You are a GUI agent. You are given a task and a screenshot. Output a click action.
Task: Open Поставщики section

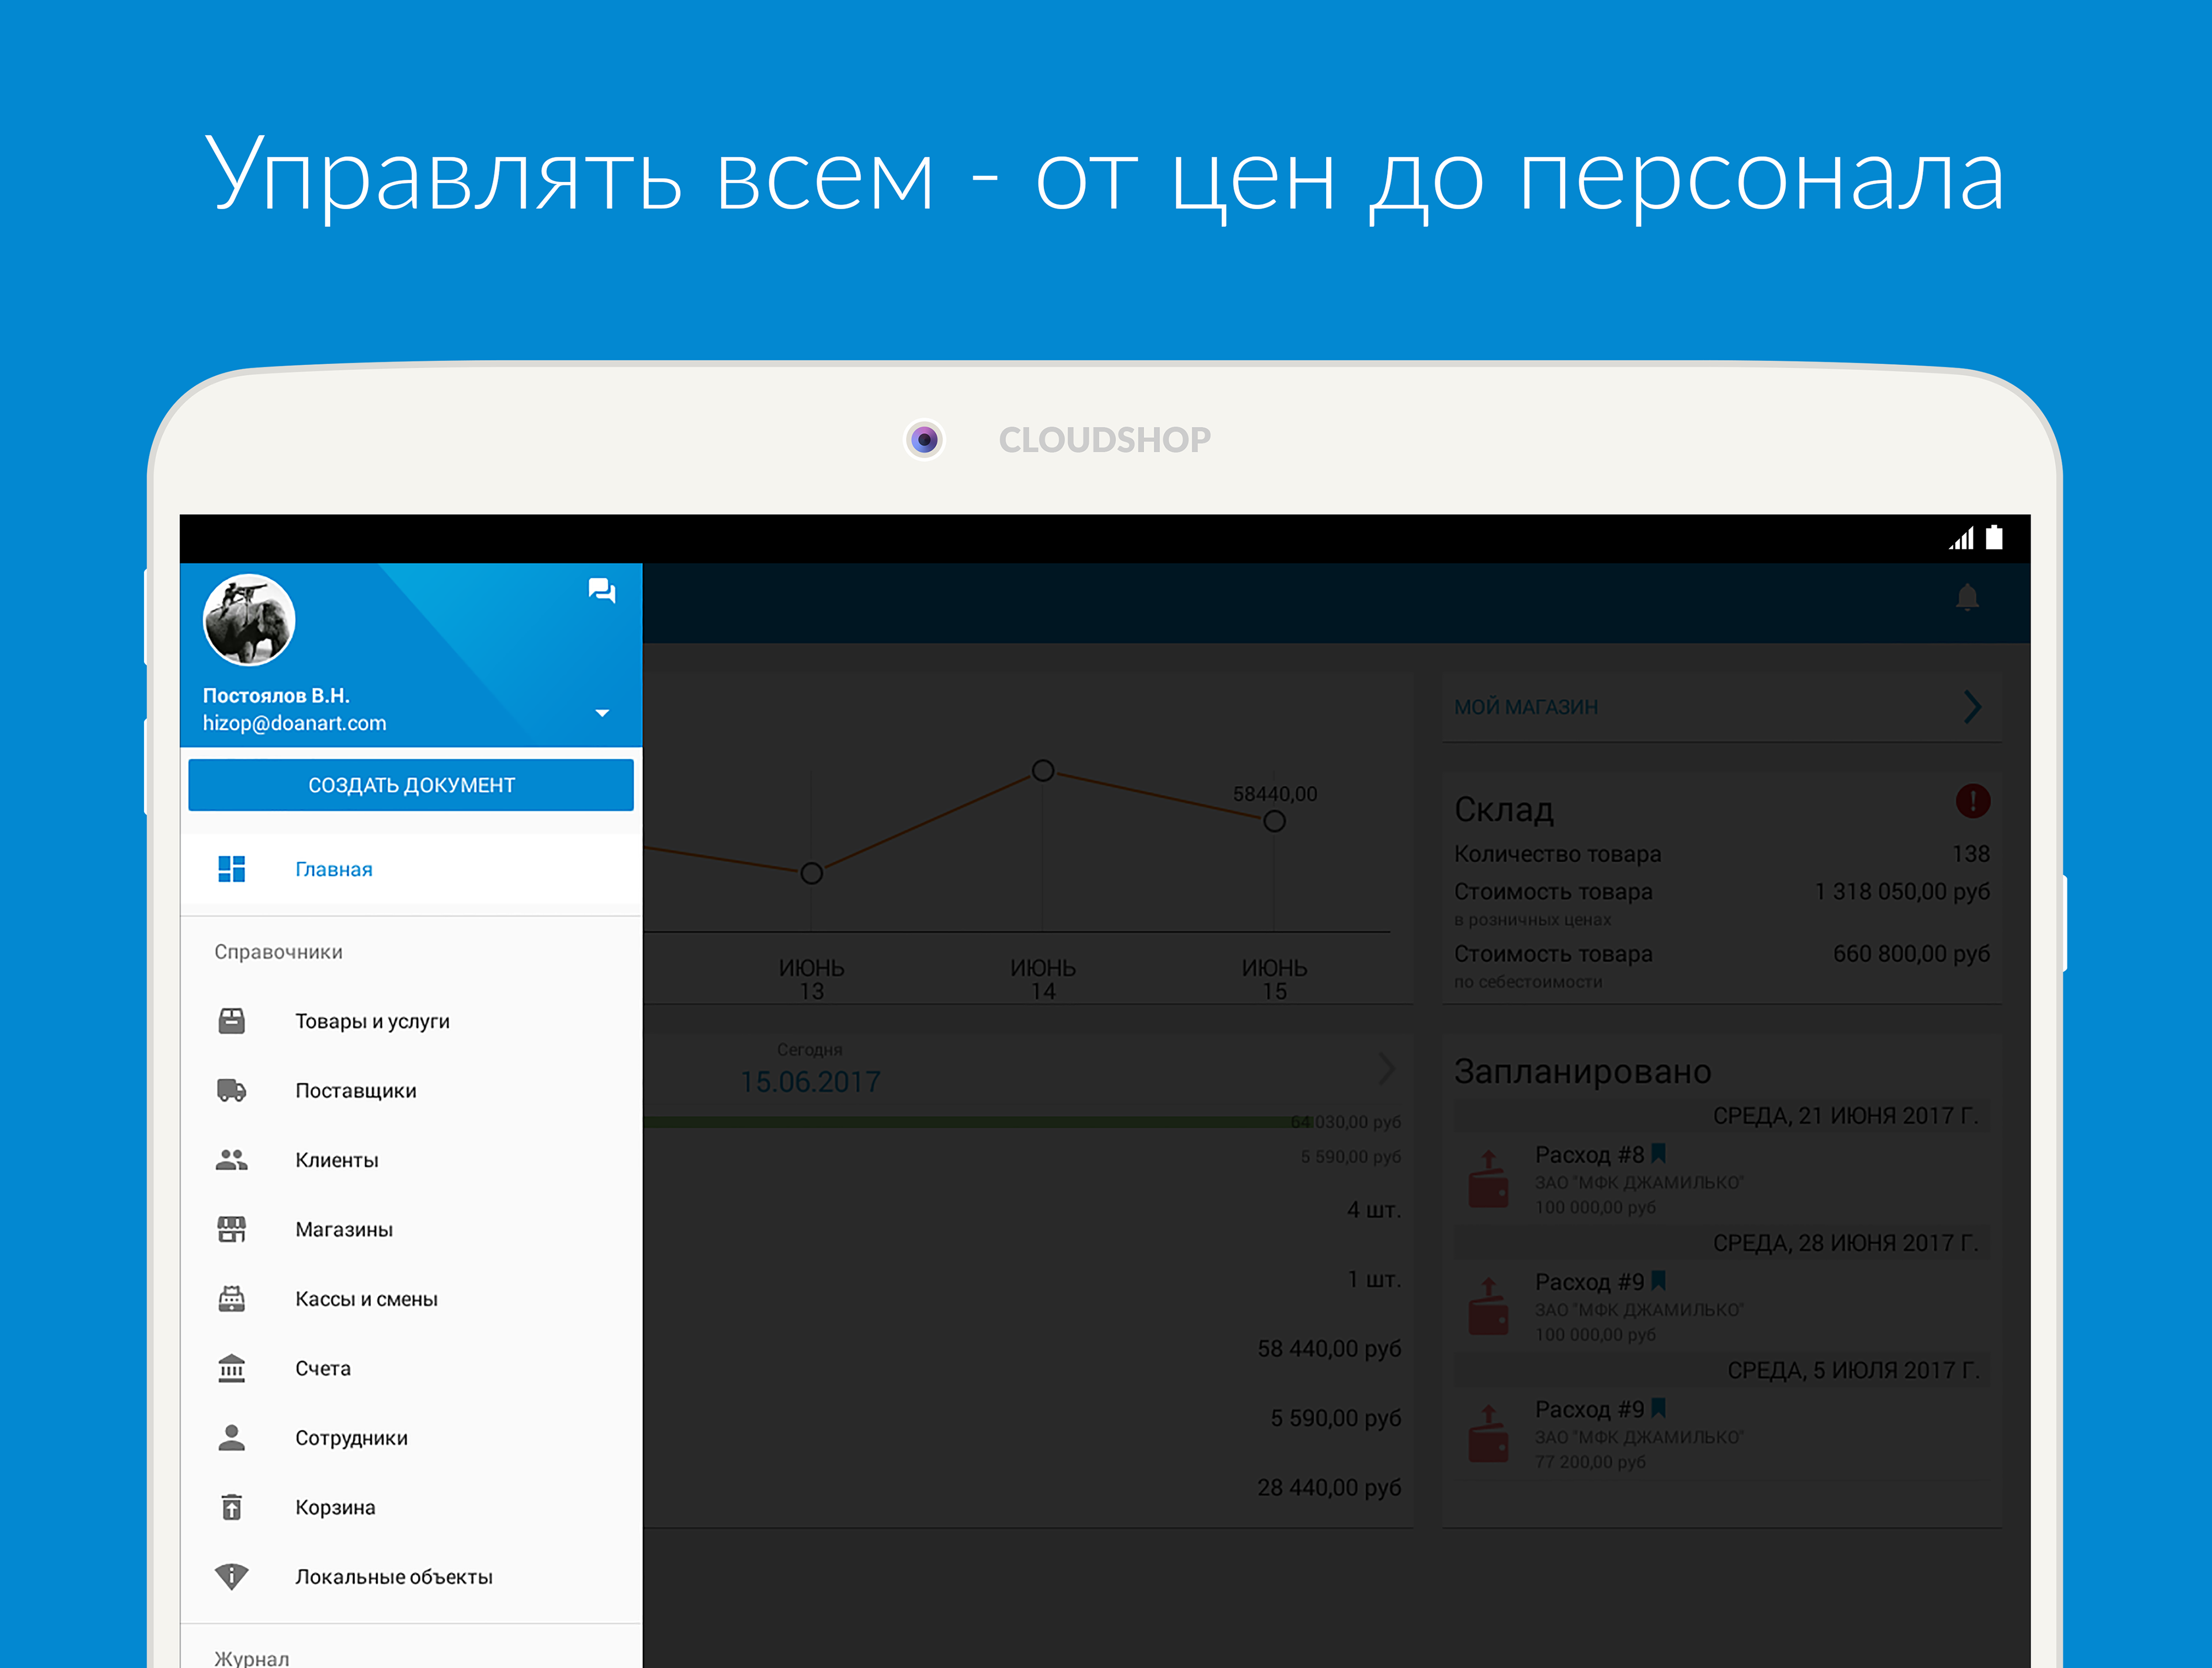(x=411, y=1090)
